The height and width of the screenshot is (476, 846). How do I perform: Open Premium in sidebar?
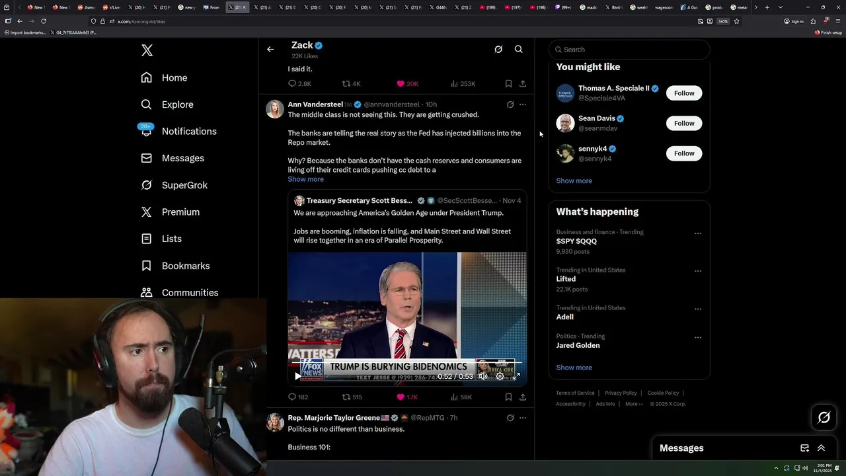click(171, 212)
